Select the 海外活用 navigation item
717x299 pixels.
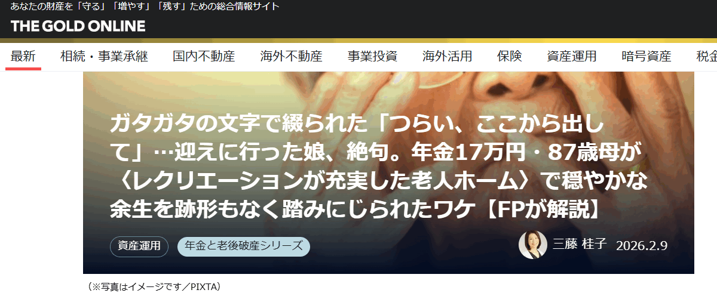coord(448,57)
